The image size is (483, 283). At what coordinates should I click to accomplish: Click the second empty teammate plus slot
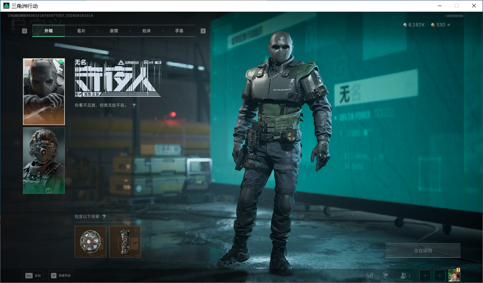(440, 276)
